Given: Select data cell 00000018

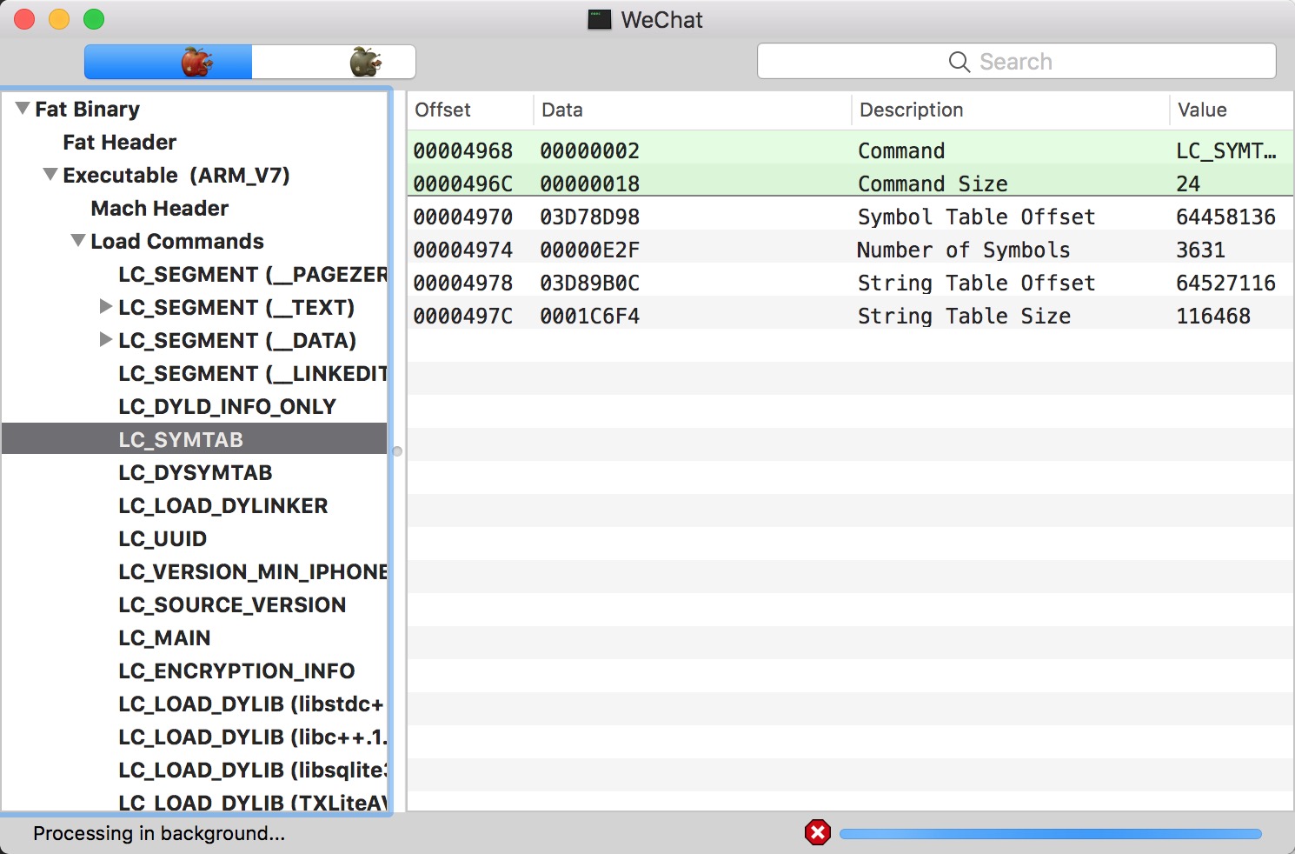Looking at the screenshot, I should pos(590,183).
